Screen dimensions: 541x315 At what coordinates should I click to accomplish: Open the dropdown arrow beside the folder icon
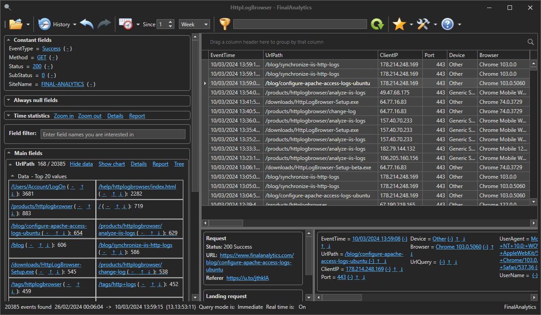[28, 25]
